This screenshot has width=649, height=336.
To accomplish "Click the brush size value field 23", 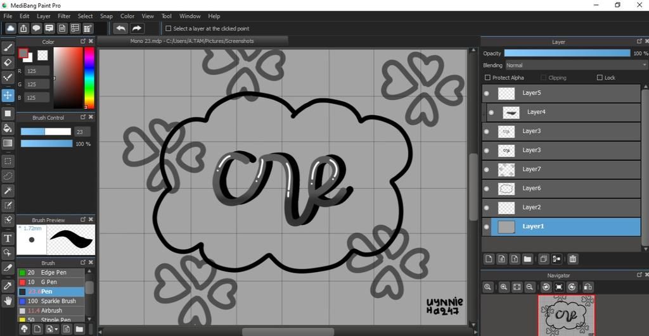I will tap(82, 132).
